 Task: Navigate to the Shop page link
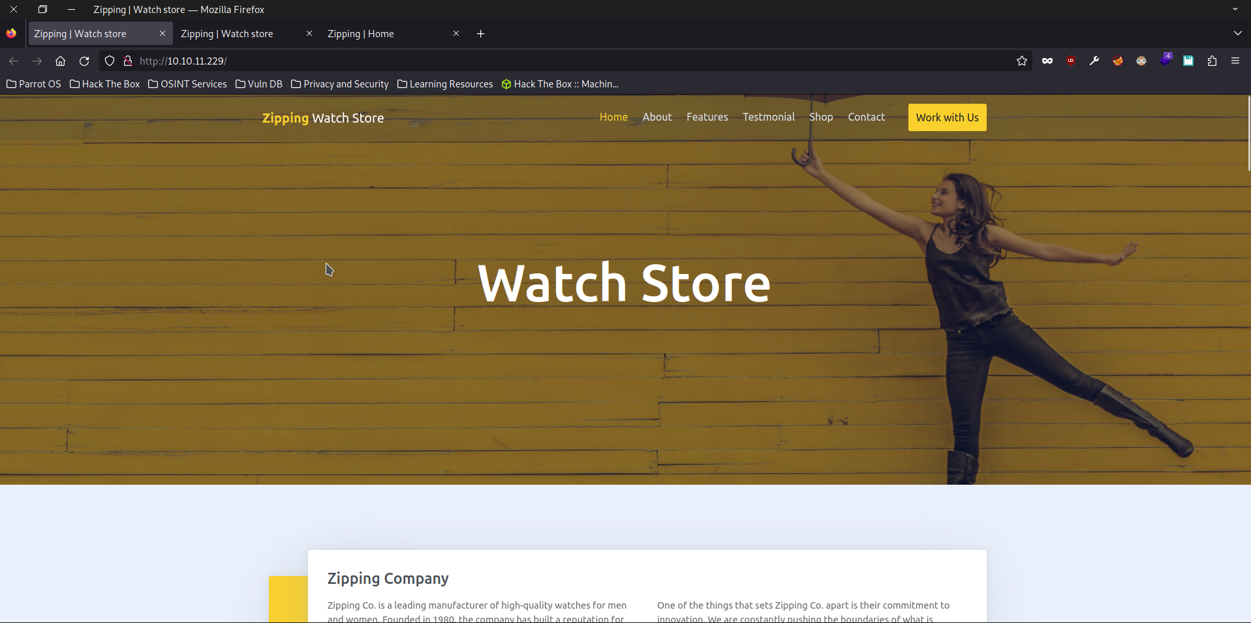click(821, 117)
